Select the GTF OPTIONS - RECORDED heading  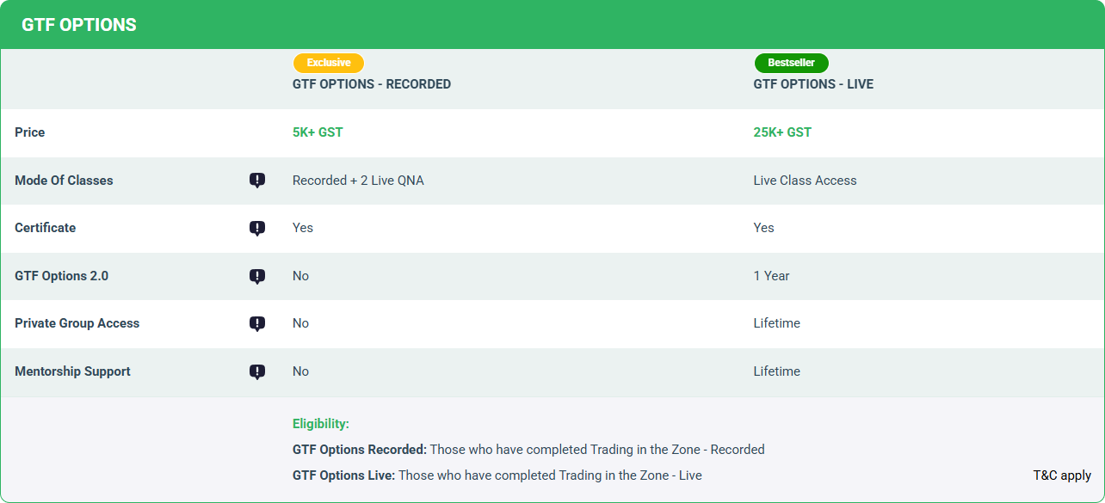[371, 84]
